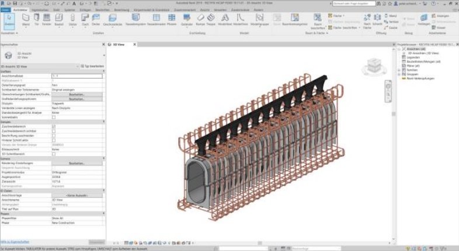Close the Properties (Eigenschaften) palette
This screenshot has width=459, height=251.
click(x=103, y=44)
